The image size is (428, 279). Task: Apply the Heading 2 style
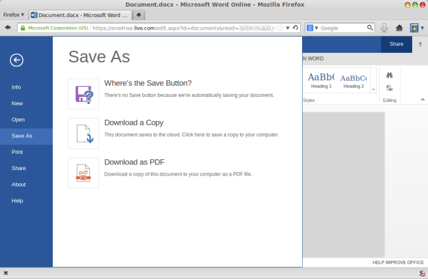(x=354, y=80)
